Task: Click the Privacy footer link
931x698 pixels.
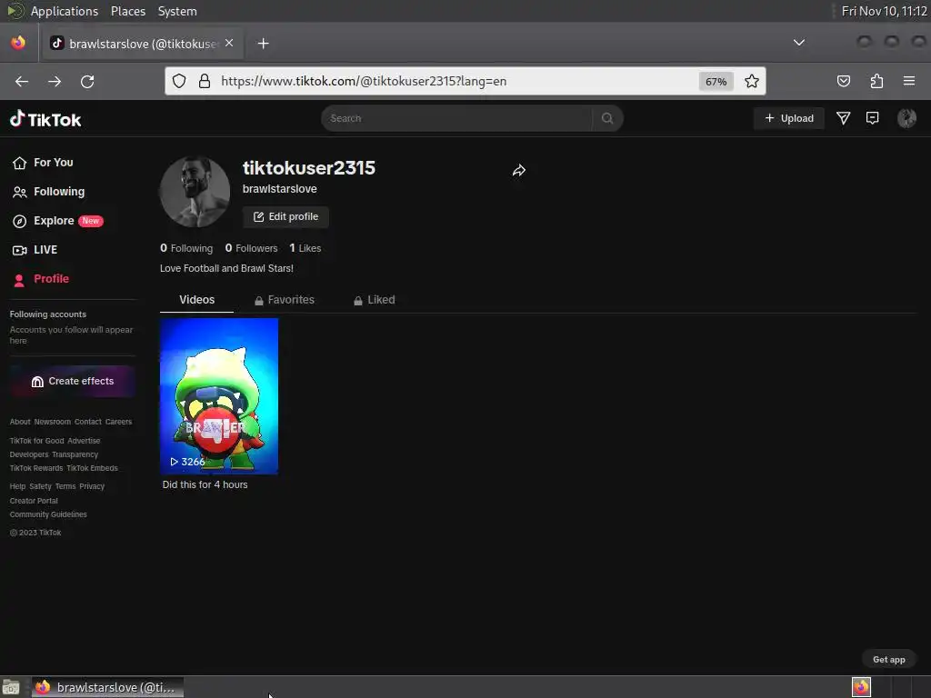Action: click(x=92, y=487)
